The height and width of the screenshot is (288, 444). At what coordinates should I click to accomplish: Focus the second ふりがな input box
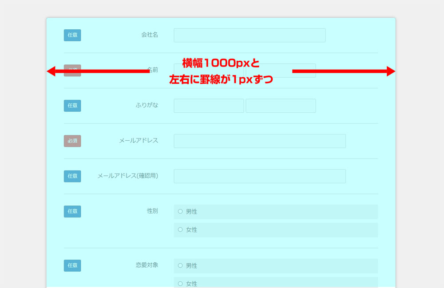(x=281, y=106)
